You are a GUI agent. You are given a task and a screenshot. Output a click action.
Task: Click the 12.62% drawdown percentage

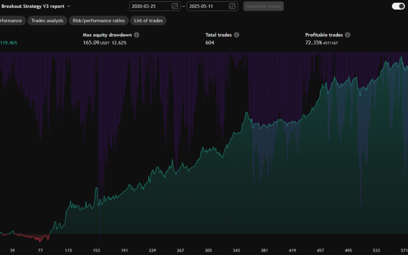119,43
